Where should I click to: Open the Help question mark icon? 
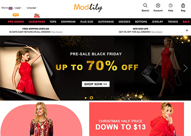[x=171, y=5]
